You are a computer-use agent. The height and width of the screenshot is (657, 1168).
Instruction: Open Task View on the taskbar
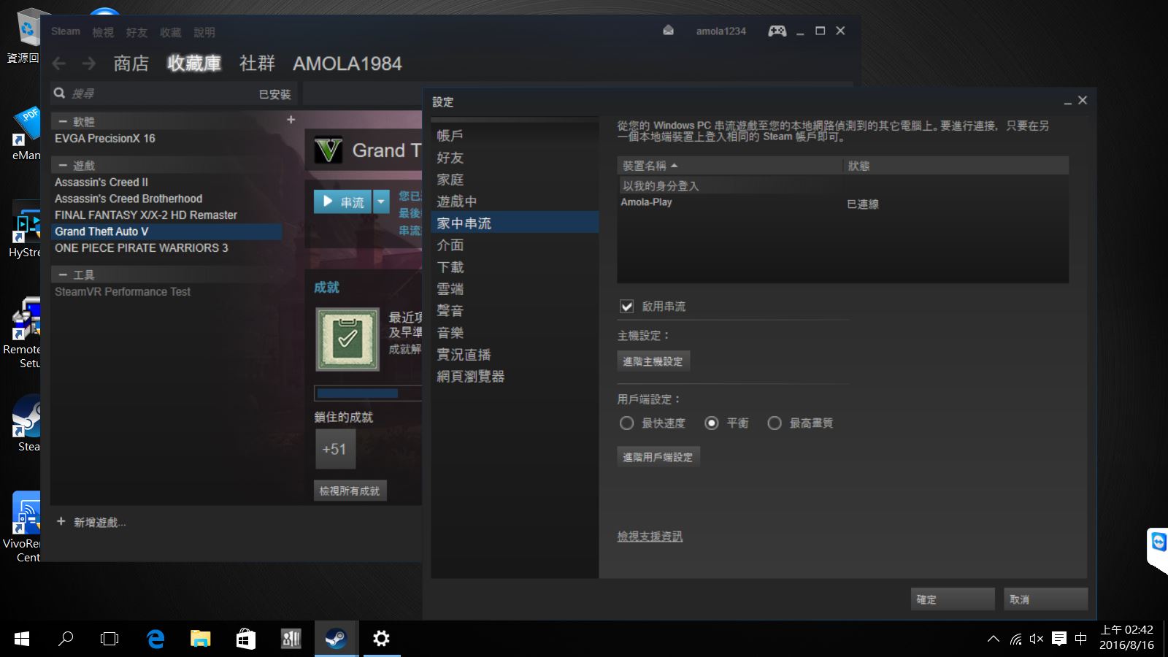[x=109, y=639]
